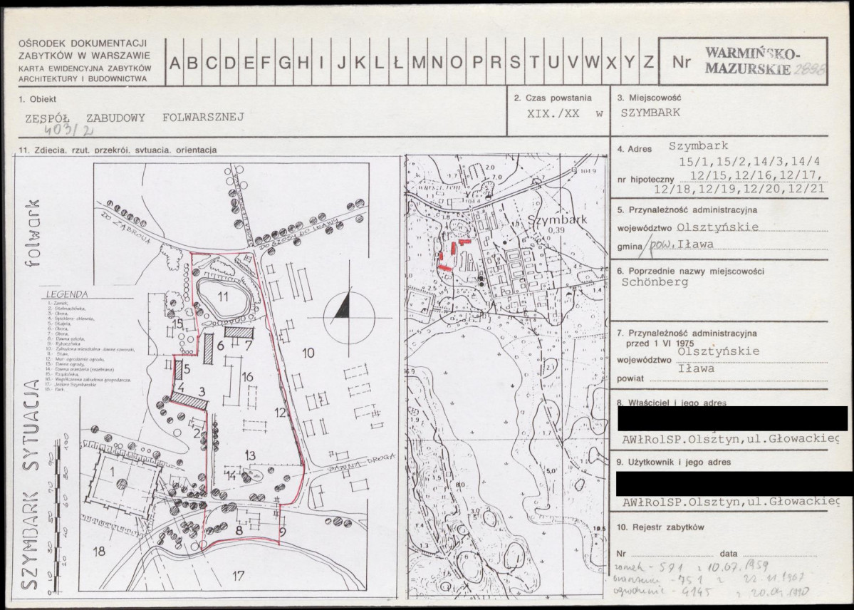Click lake area numbered 17
The width and height of the screenshot is (854, 610).
[238, 574]
